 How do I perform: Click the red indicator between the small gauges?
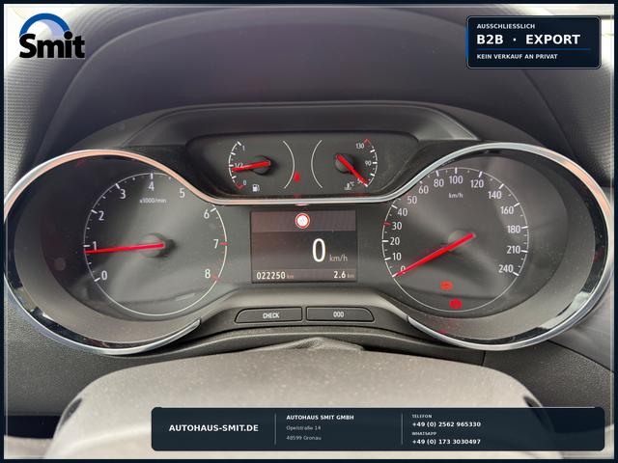[x=297, y=177]
